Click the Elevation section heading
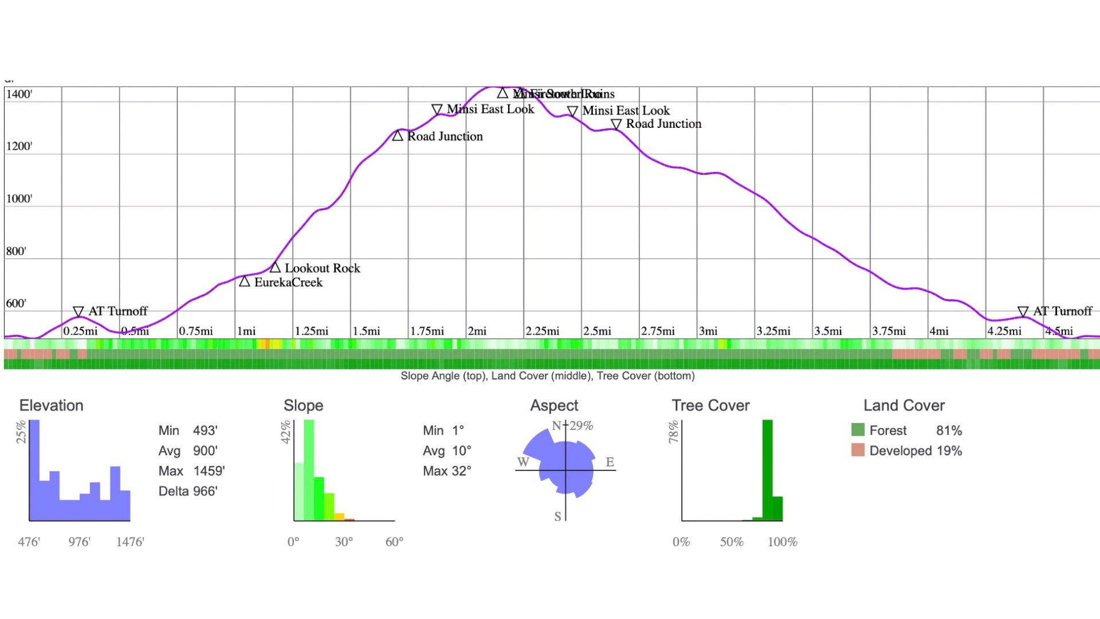The image size is (1100, 619). 51,405
